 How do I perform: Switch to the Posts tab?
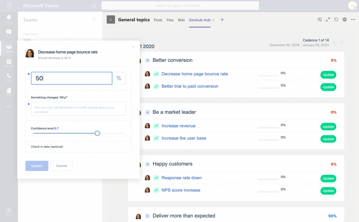point(158,20)
